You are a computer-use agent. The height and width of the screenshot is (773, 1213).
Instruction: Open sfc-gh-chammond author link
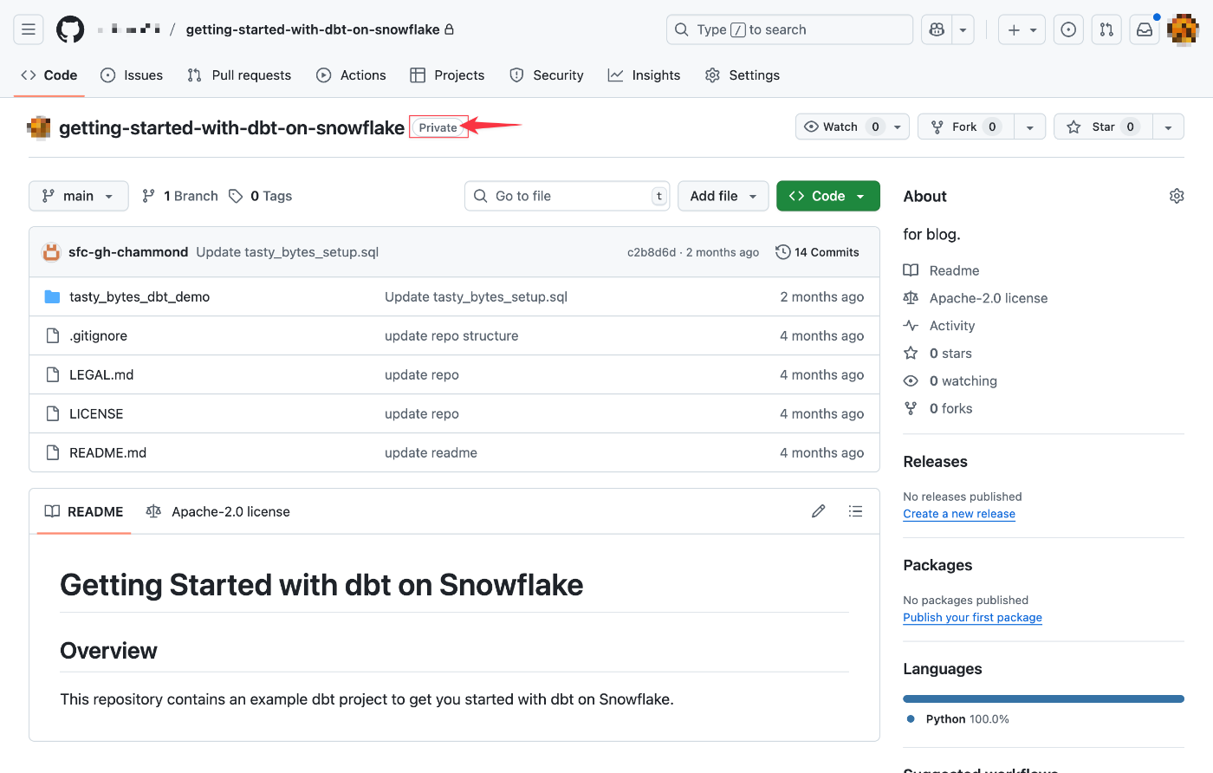click(128, 252)
